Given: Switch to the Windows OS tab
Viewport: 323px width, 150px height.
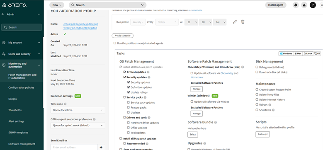Looking at the screenshot, I should point(286,53).
